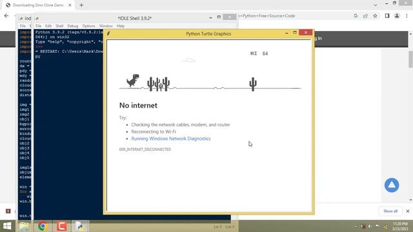413x232 pixels.
Task: Click the single cactus obstacle
Action: coord(253,84)
